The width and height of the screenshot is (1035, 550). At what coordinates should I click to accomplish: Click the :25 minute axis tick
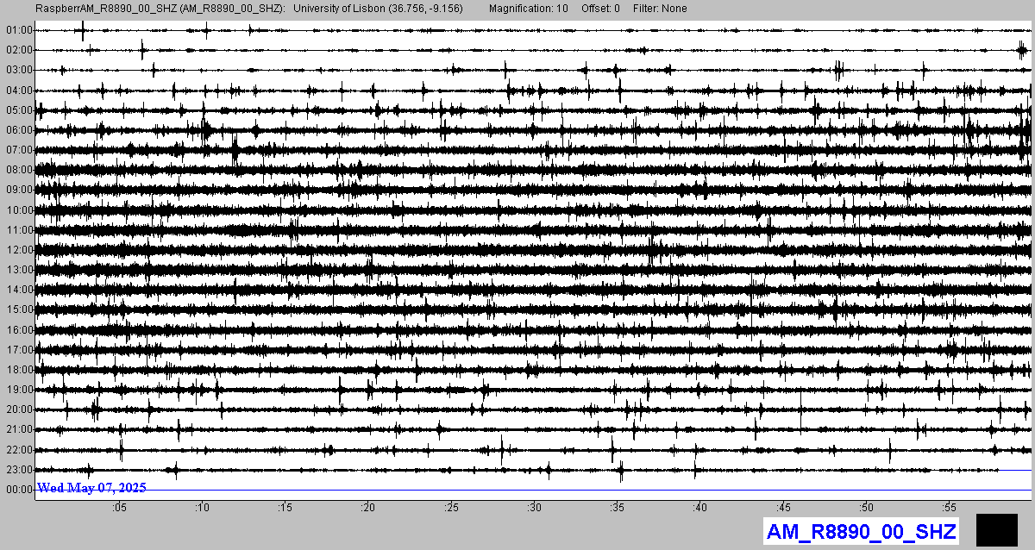pyautogui.click(x=451, y=508)
